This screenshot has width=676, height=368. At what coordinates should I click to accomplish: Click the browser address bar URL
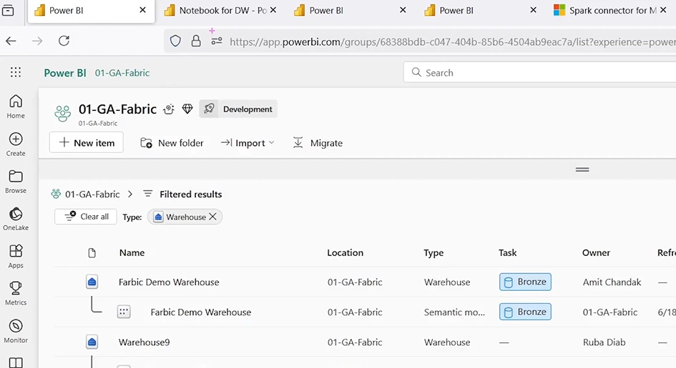(453, 41)
